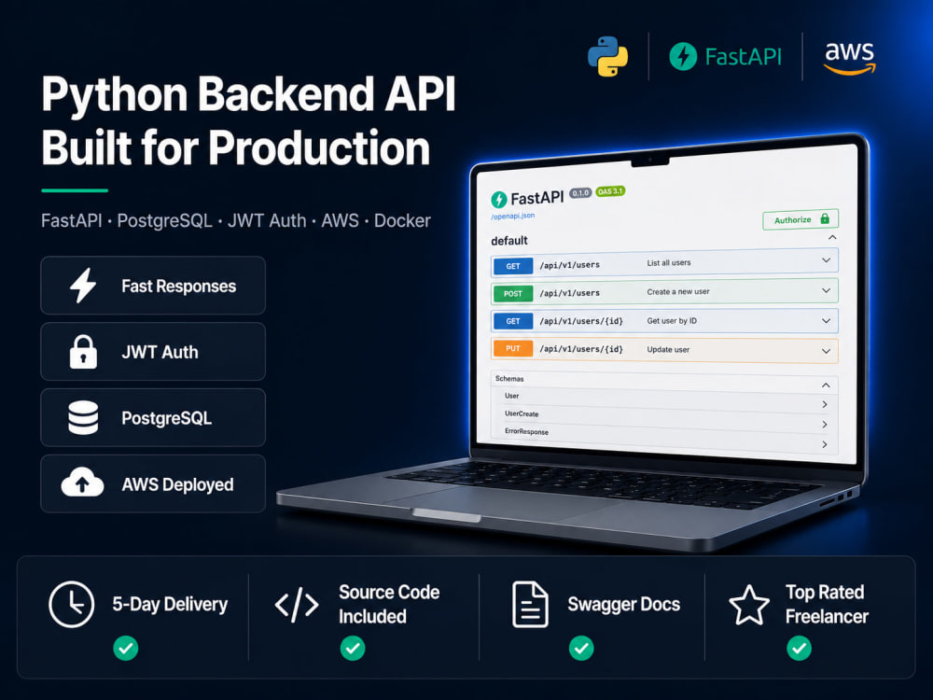
Task: Click the lightning bolt Fast Responses icon
Action: point(83,285)
